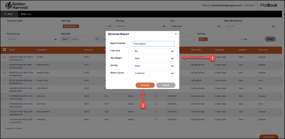Click trial ID starting with A1411046

[21, 121]
